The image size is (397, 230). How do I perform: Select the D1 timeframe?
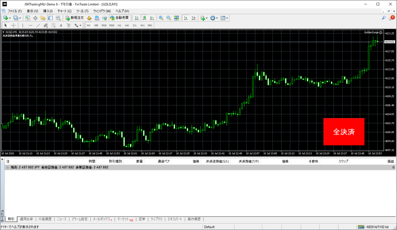pos(135,25)
